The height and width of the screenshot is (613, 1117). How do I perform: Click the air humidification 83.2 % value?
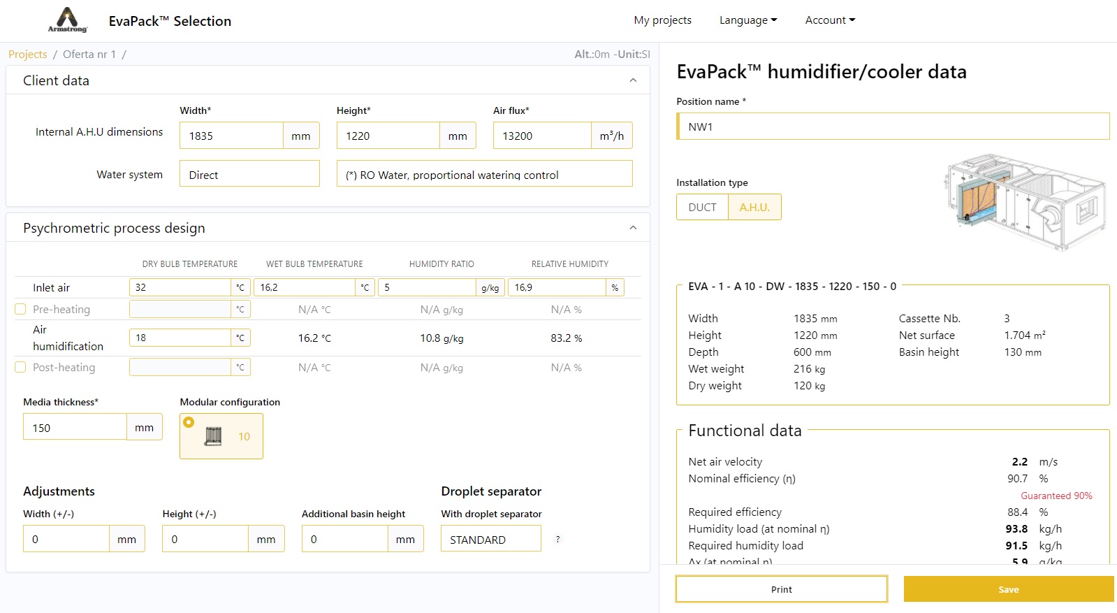pyautogui.click(x=566, y=338)
